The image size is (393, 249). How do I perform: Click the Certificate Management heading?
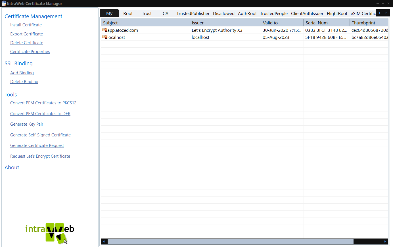pos(33,16)
